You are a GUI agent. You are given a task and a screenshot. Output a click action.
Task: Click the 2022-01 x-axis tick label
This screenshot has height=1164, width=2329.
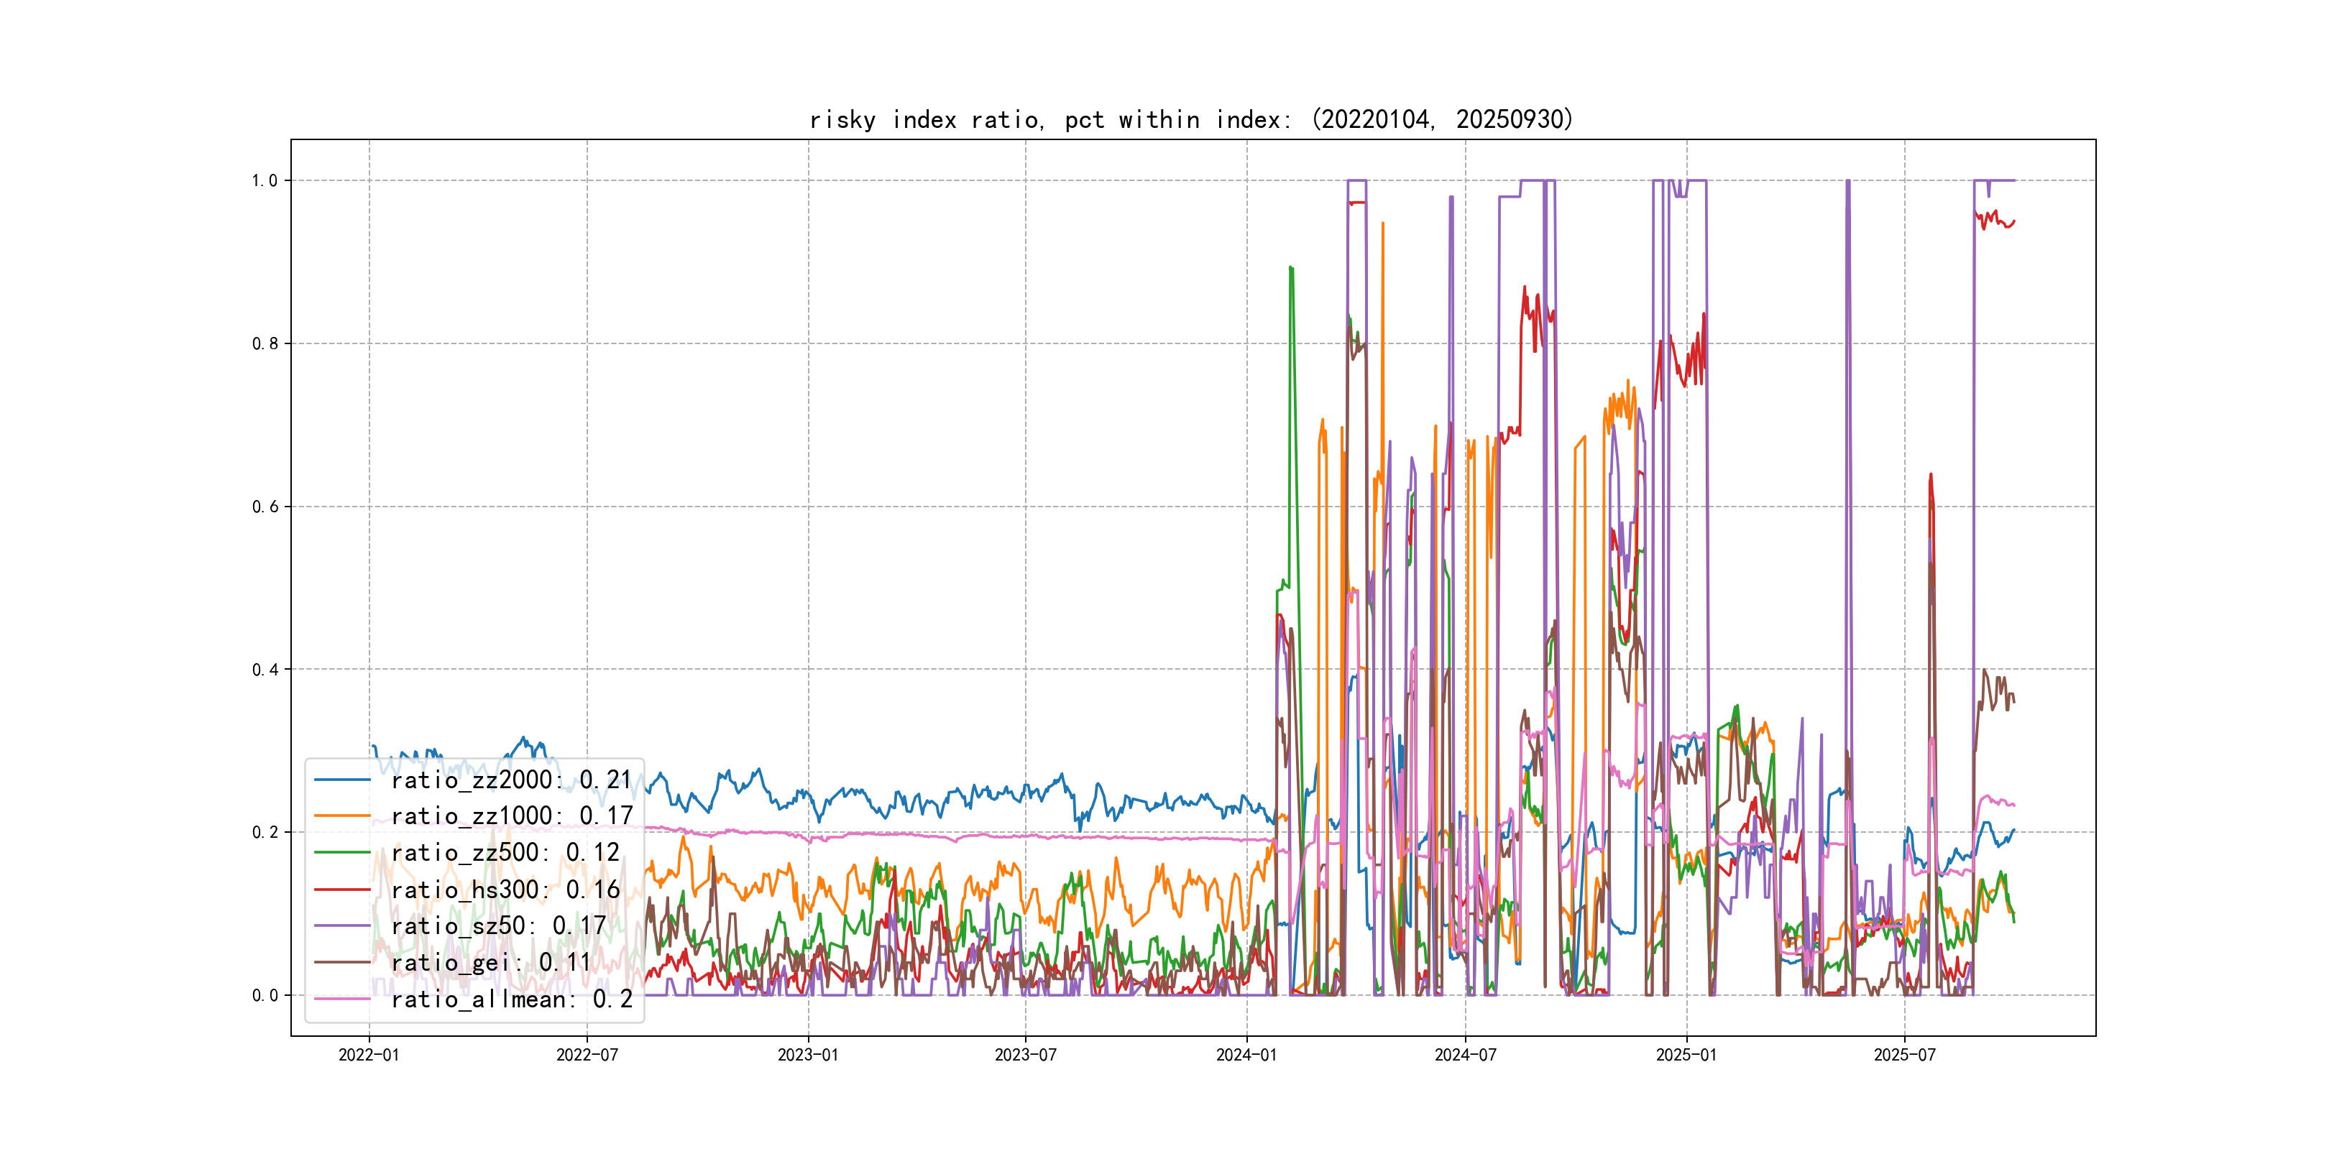pos(369,1055)
